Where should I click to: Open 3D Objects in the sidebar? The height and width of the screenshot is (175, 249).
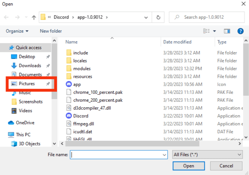[30, 144]
